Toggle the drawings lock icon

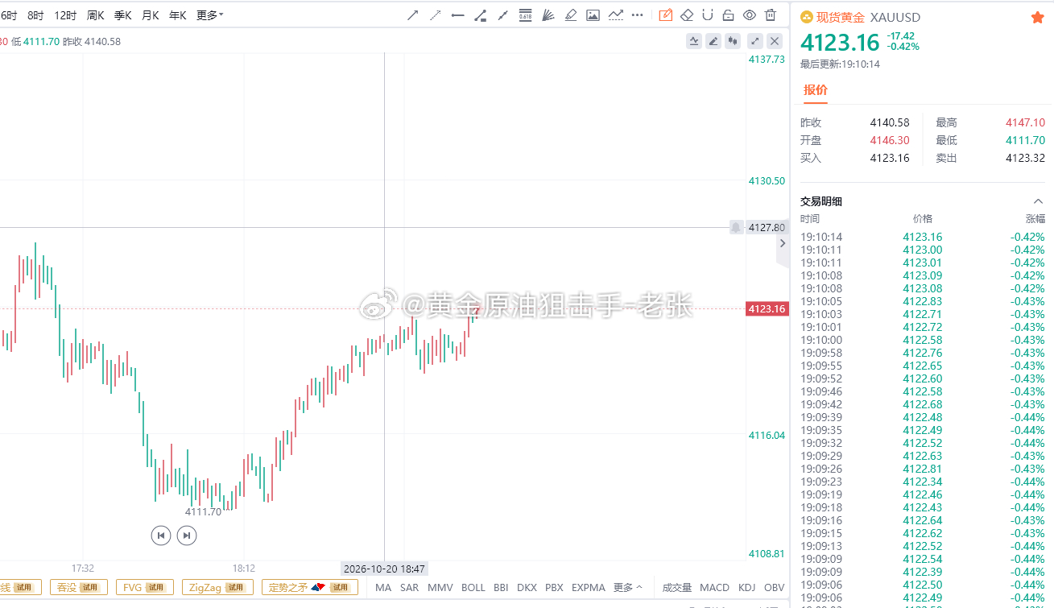[x=729, y=14]
